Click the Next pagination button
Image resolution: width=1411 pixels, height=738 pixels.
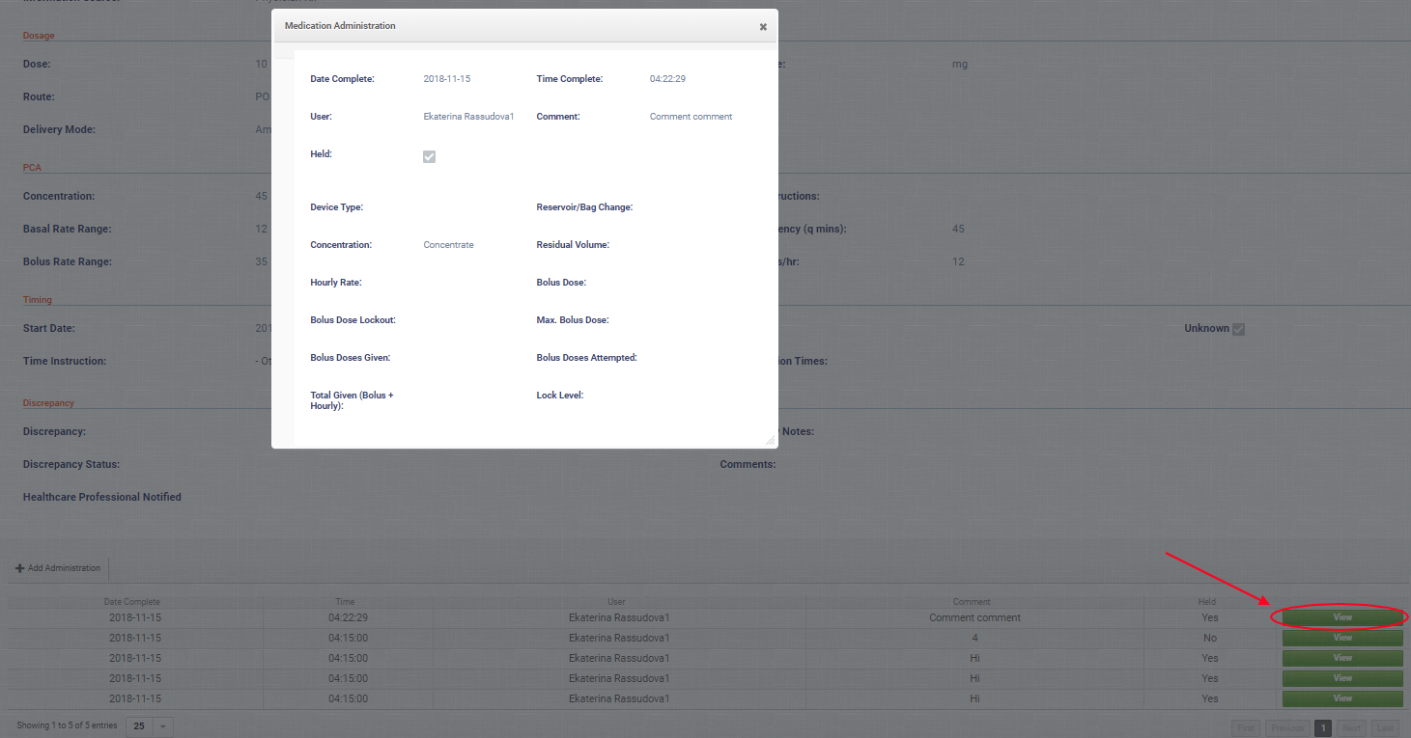[x=1351, y=728]
